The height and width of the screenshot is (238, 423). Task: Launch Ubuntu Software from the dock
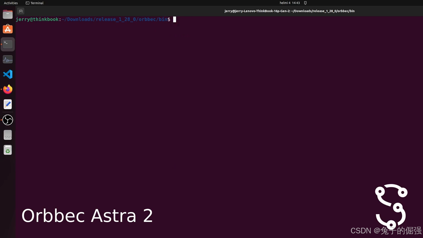coord(8,29)
